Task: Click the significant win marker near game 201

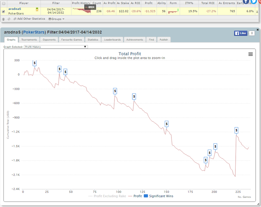Action: tap(215, 146)
